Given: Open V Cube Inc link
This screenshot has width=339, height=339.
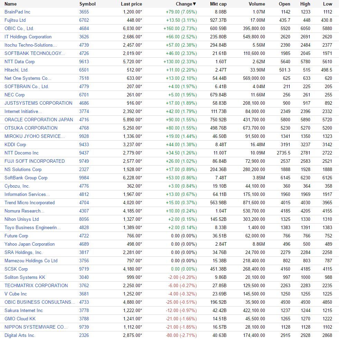Looking at the screenshot, I should pyautogui.click(x=16, y=294).
